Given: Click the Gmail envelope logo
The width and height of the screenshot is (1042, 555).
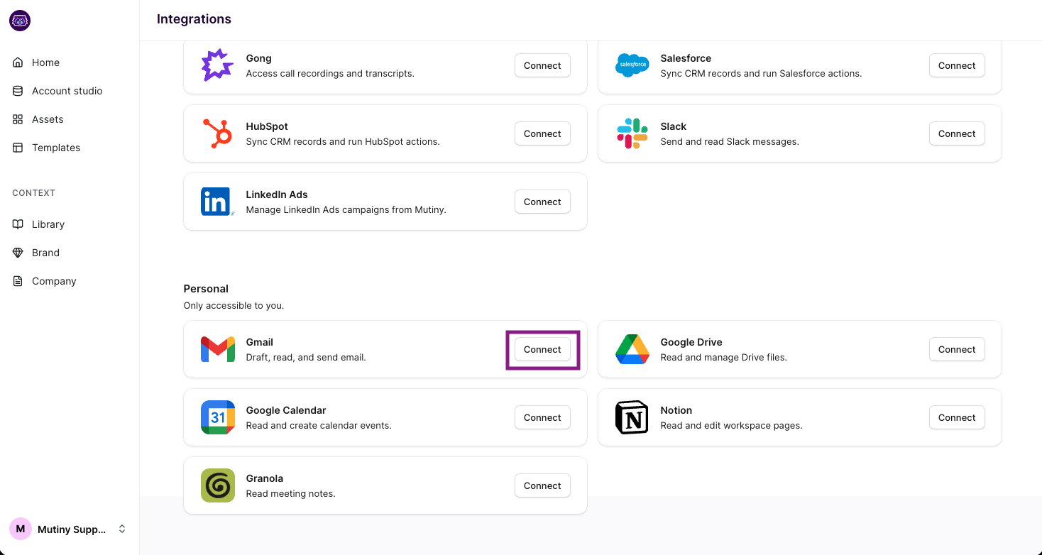Looking at the screenshot, I should click(x=218, y=349).
